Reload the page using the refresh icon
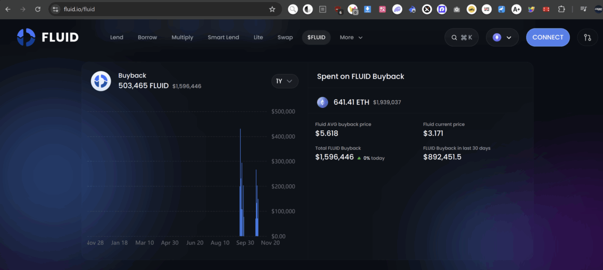This screenshot has width=603, height=270. (x=37, y=9)
